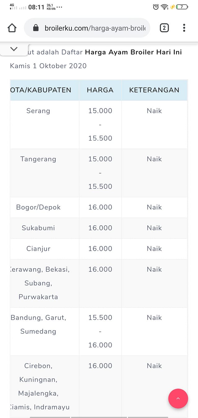Tap the Wi-Fi status bar icon
The width and height of the screenshot is (198, 418).
click(x=165, y=7)
